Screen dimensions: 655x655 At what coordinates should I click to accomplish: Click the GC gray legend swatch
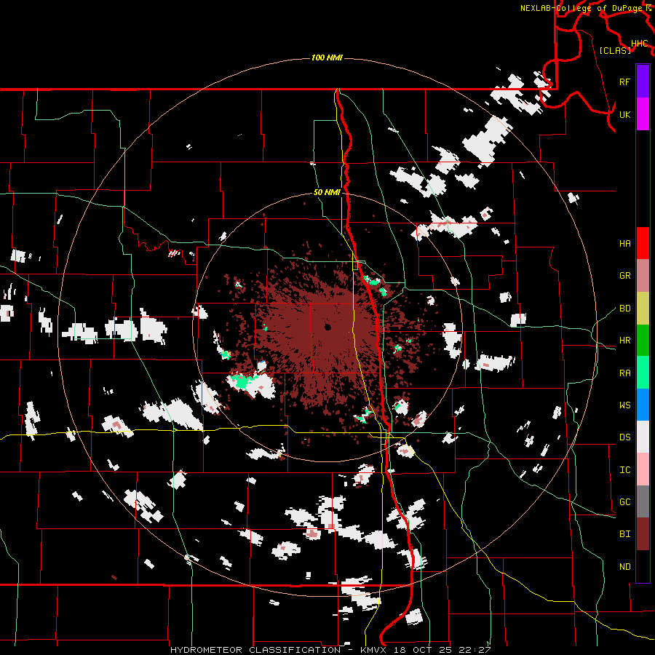pyautogui.click(x=643, y=501)
